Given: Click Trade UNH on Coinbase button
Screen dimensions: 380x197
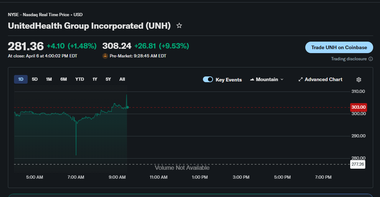Looking at the screenshot, I should point(339,47).
